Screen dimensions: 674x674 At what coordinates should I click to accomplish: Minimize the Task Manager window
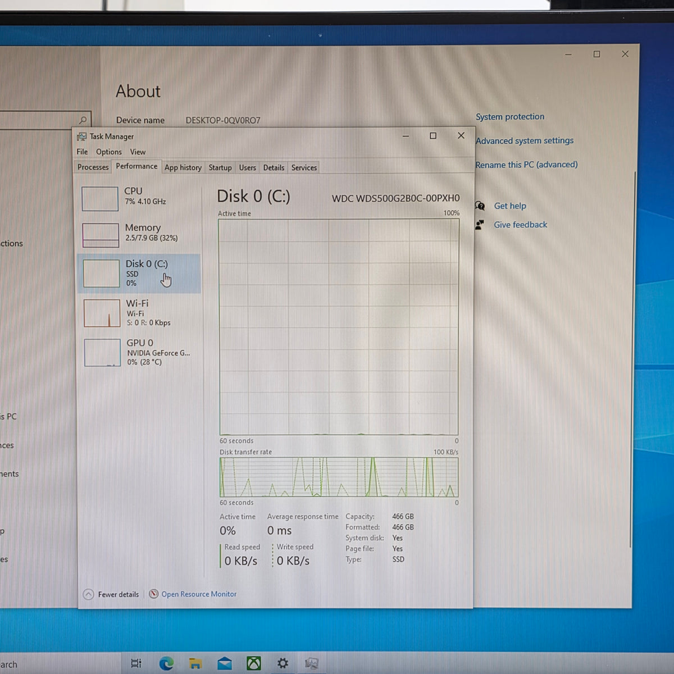click(x=406, y=136)
